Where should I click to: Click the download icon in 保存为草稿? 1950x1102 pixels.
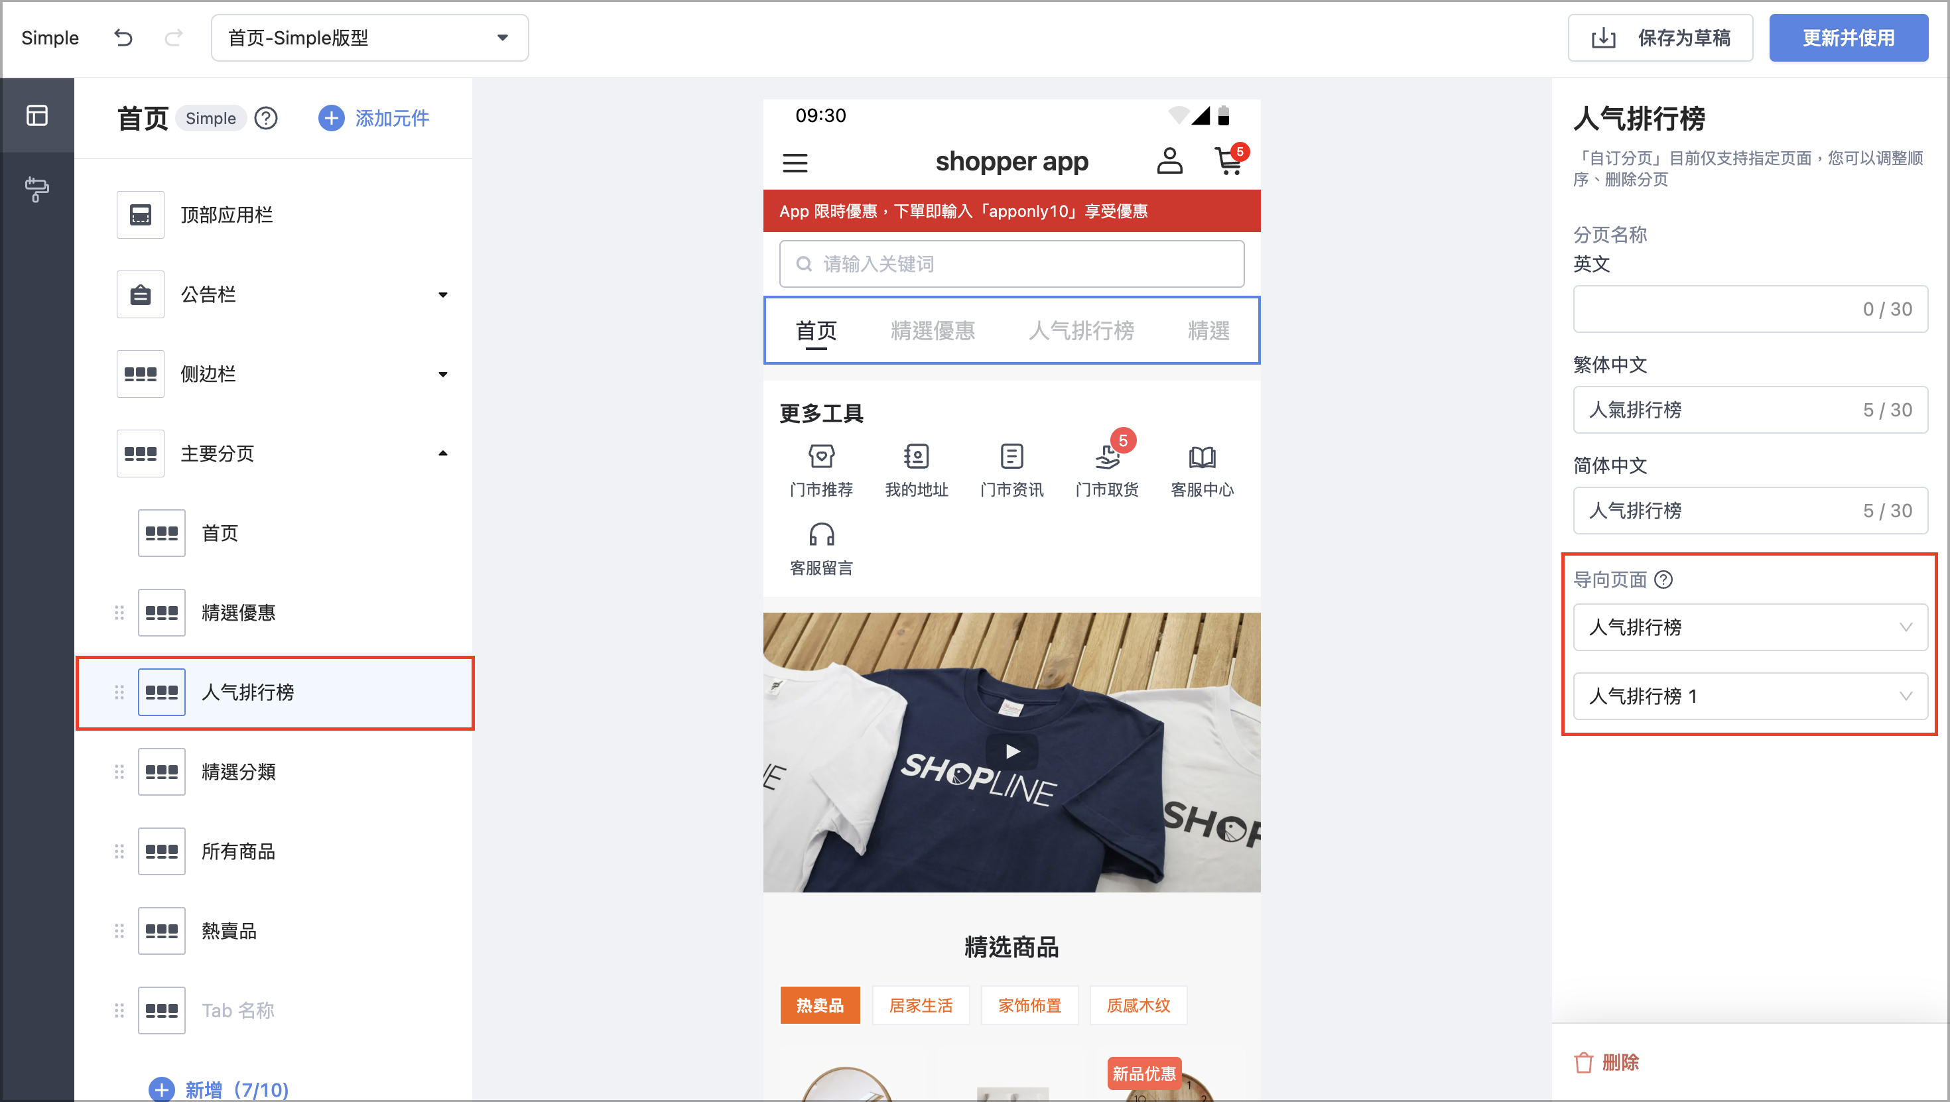[1603, 38]
